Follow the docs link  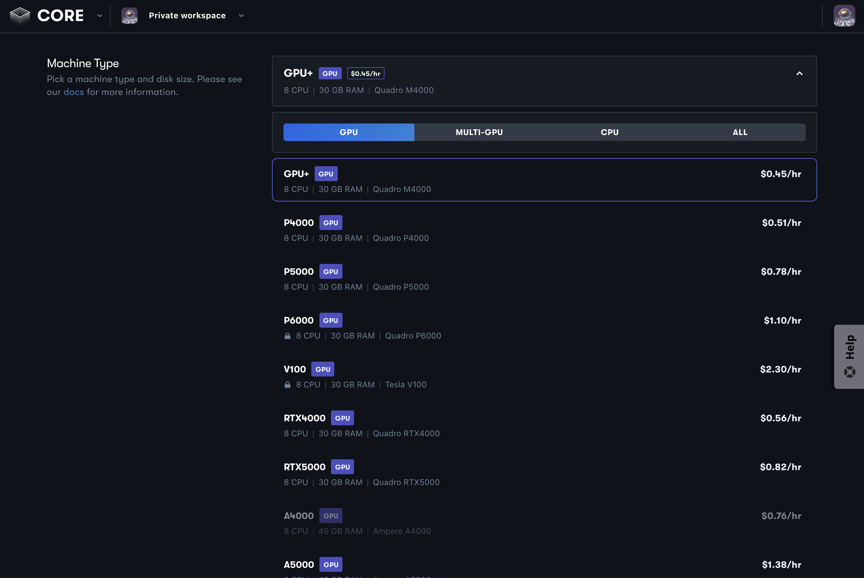pos(74,92)
